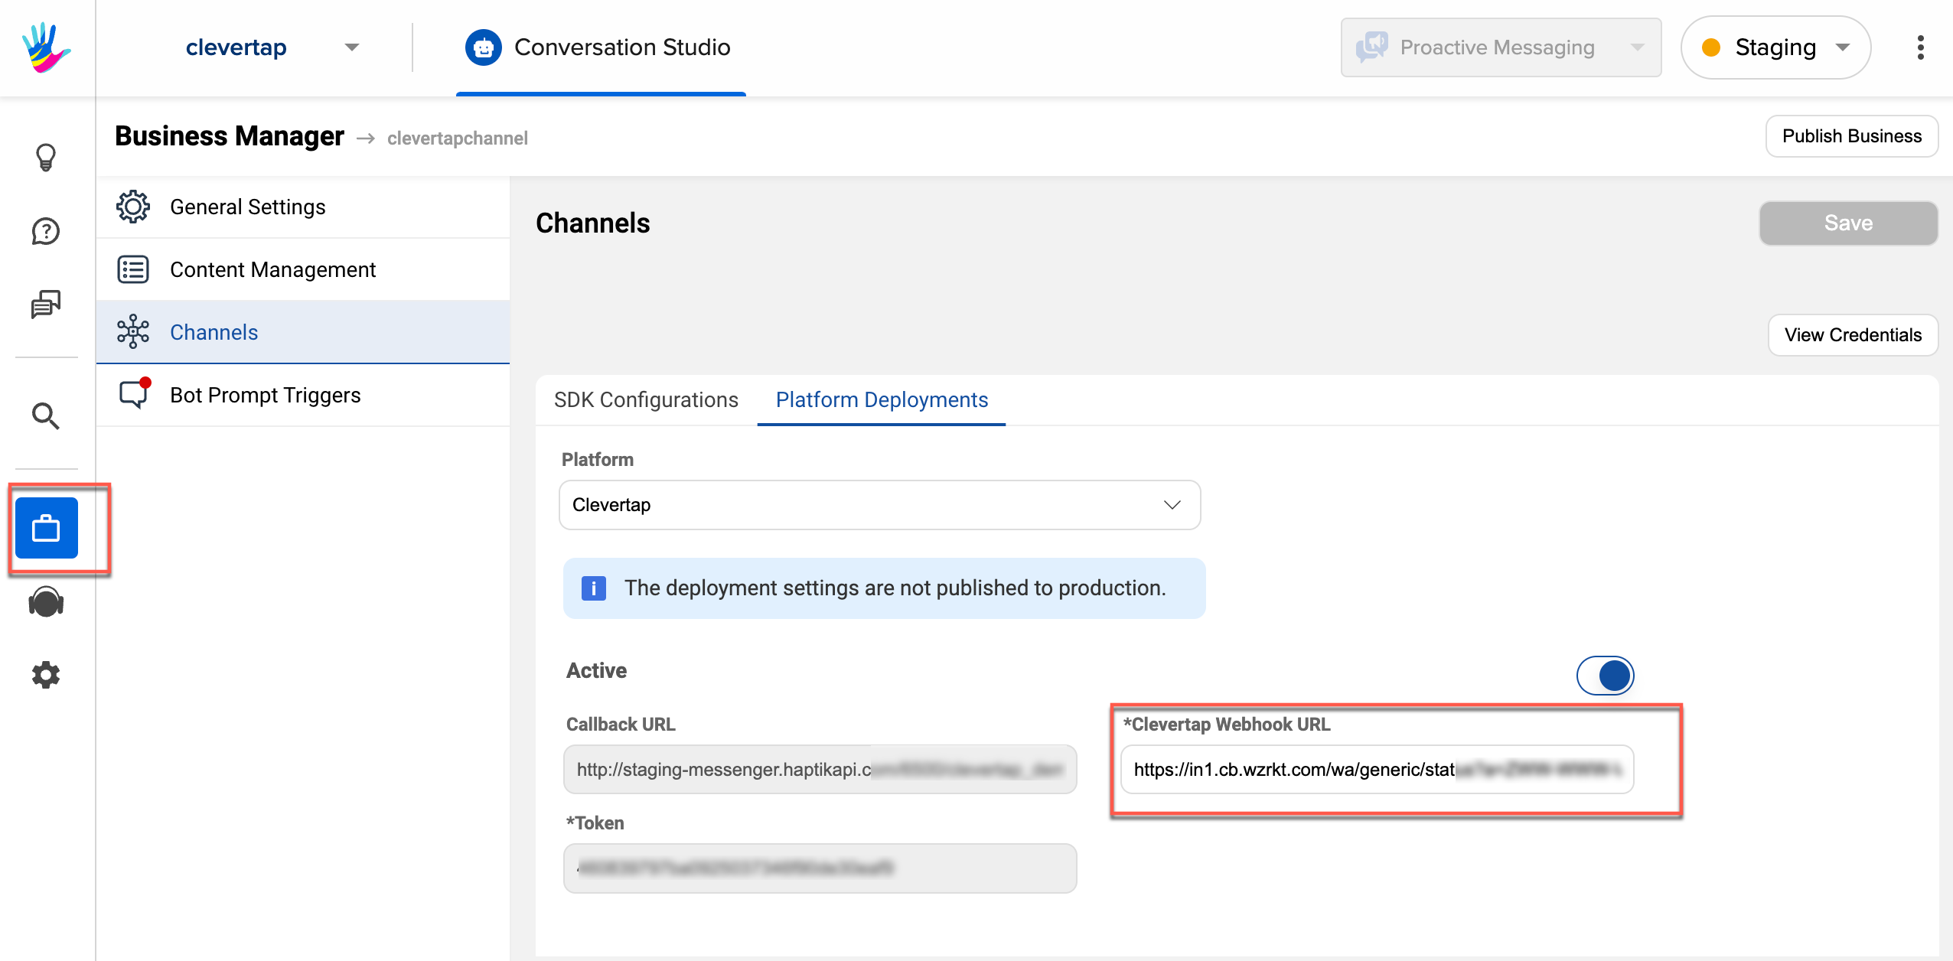The width and height of the screenshot is (1953, 961).
Task: Click the Bot Prompt Triggers bubble icon
Action: 135,394
